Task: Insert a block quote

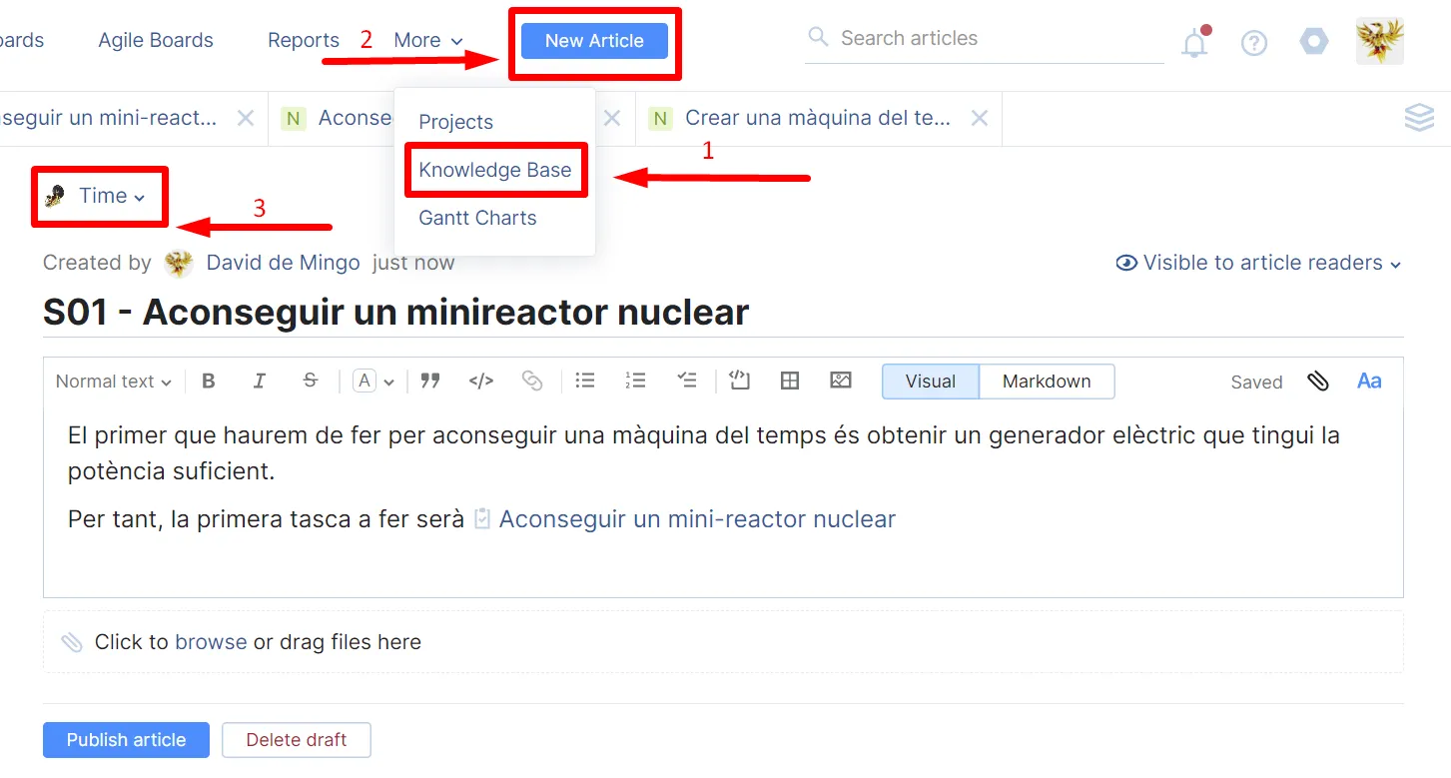Action: point(430,381)
